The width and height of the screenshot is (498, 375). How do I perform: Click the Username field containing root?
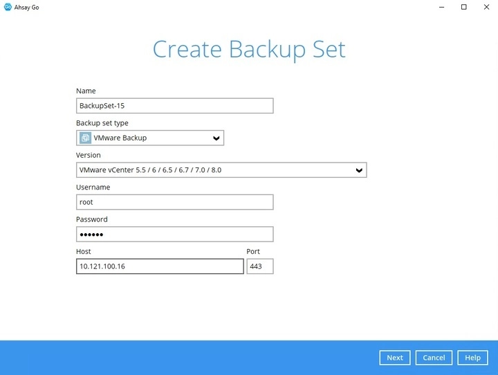point(175,202)
